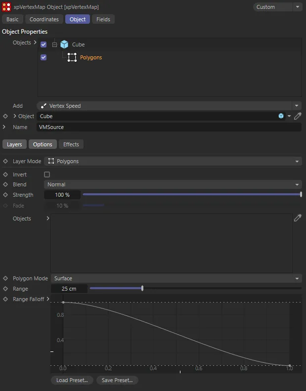Enable the Invert checkbox
Viewport: 306px width, 391px height.
coord(47,174)
